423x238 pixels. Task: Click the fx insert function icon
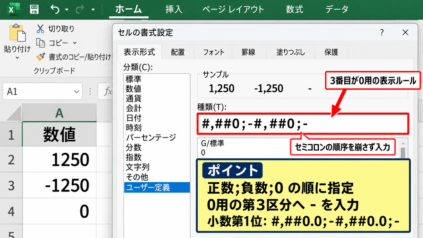pos(108,91)
